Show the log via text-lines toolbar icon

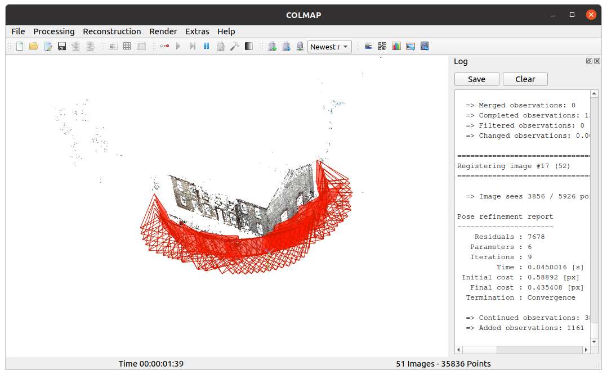coord(368,47)
